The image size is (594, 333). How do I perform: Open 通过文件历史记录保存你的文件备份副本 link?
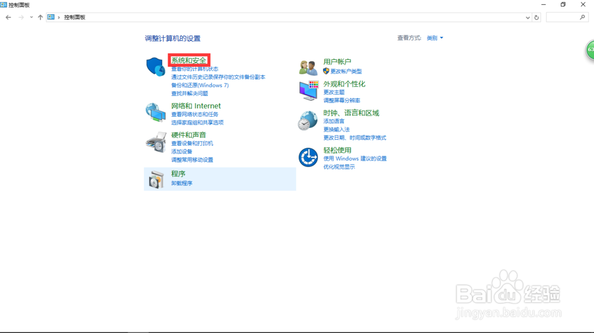[x=218, y=77]
